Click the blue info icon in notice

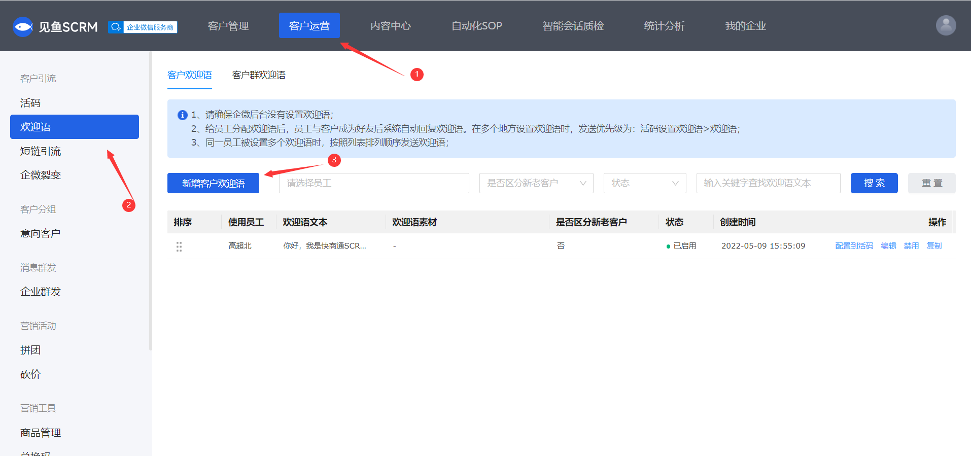coord(183,115)
